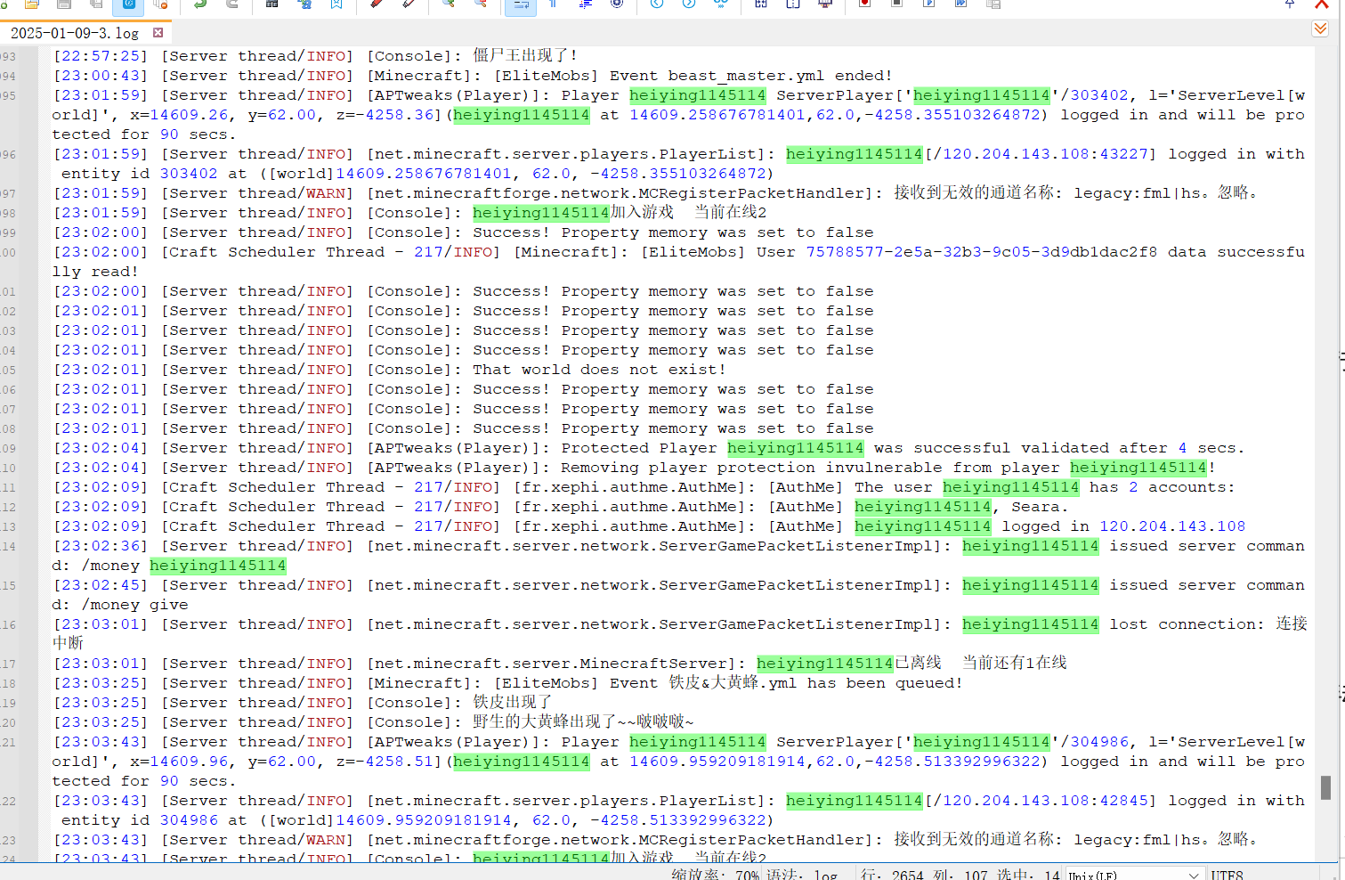1345x880 pixels.
Task: Click the language type 'log' status field
Action: tap(825, 875)
